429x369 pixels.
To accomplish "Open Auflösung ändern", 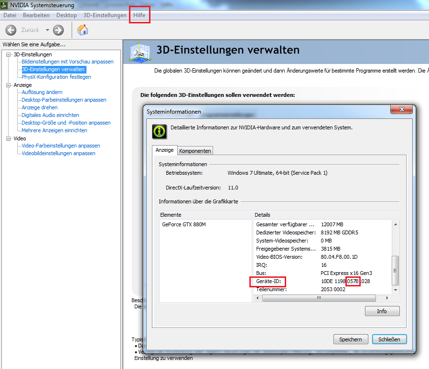I will pyautogui.click(x=42, y=93).
